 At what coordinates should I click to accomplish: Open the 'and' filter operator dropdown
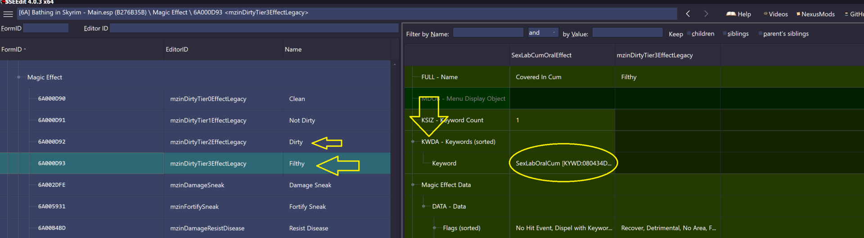click(543, 32)
